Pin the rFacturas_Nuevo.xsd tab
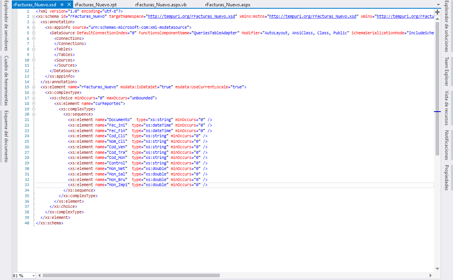The height and width of the screenshot is (280, 453). [x=62, y=4]
